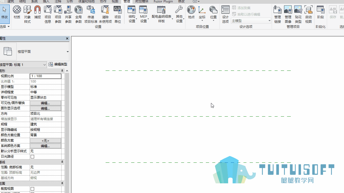The height and width of the screenshot is (193, 344).
Task: Click 编辑 button for 系统颜色方案
Action: [45, 146]
